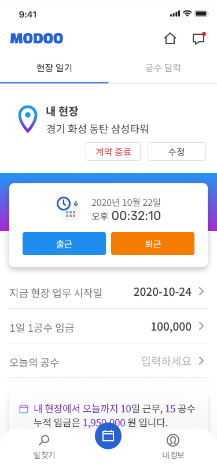
Task: Expand the chevron next to 입력하세요
Action: [x=201, y=361]
